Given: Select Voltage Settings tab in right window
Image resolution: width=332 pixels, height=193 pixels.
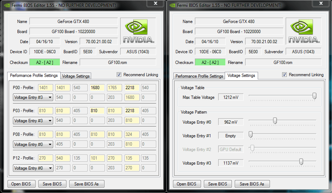Looking at the screenshot, I should pyautogui.click(x=241, y=75).
